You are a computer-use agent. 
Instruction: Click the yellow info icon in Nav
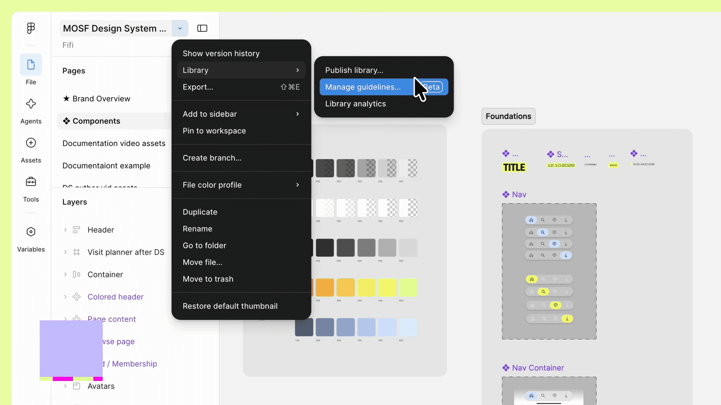click(x=567, y=319)
